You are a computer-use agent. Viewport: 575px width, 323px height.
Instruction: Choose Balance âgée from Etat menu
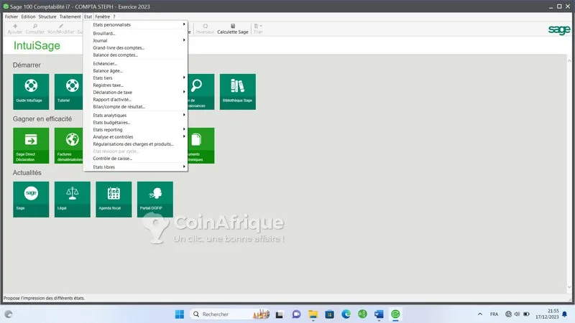[x=108, y=70]
